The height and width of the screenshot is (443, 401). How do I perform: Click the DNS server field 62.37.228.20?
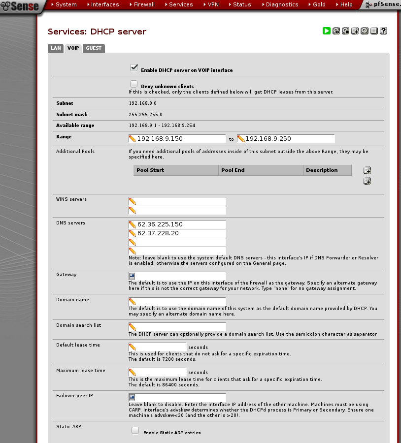pyautogui.click(x=177, y=233)
